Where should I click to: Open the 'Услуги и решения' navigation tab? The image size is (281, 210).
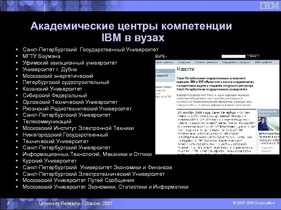tap(206, 62)
